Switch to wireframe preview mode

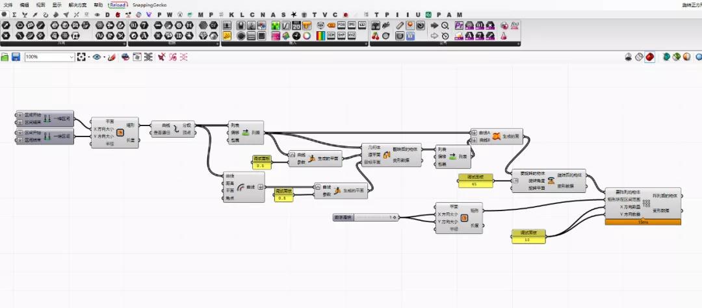click(640, 57)
